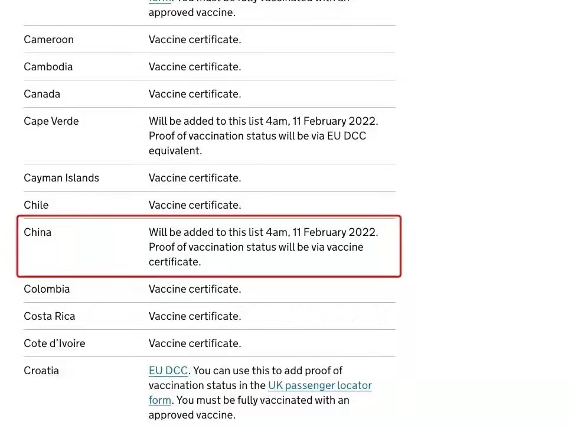Click the Costa Rica row label
The height and width of the screenshot is (428, 568).
(50, 316)
